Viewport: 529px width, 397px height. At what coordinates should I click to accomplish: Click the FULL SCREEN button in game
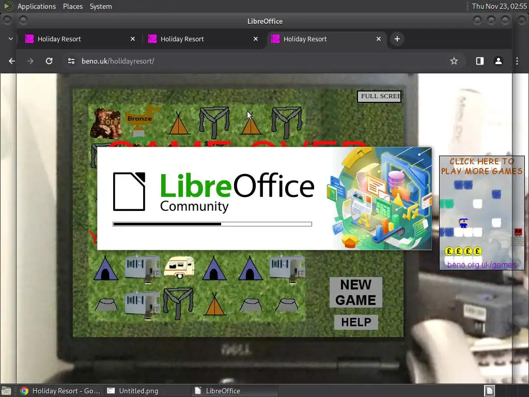(380, 96)
